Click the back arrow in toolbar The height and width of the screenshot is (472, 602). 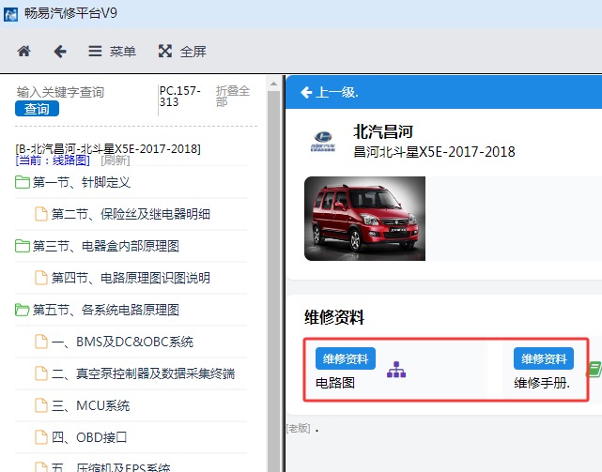pos(60,51)
